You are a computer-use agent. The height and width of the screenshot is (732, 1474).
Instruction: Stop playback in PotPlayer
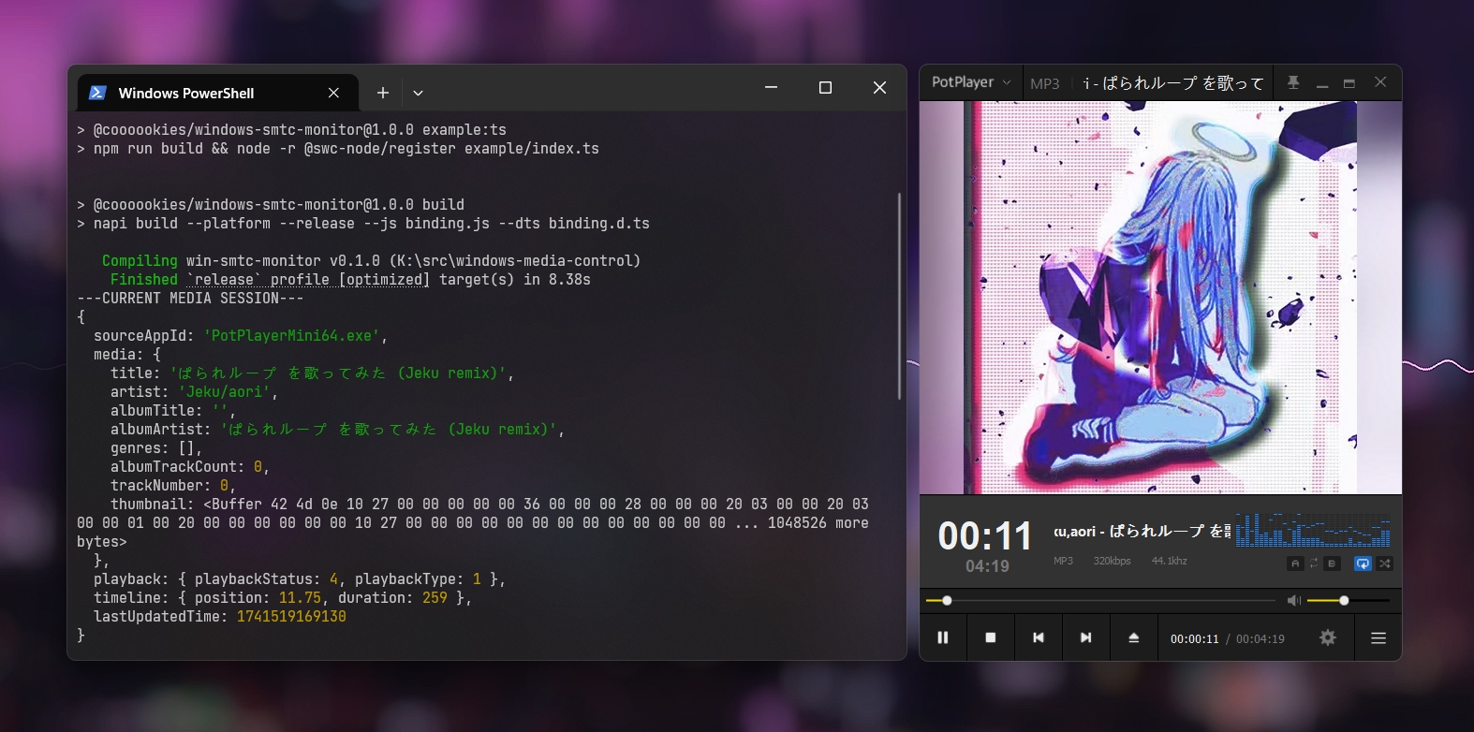991,637
